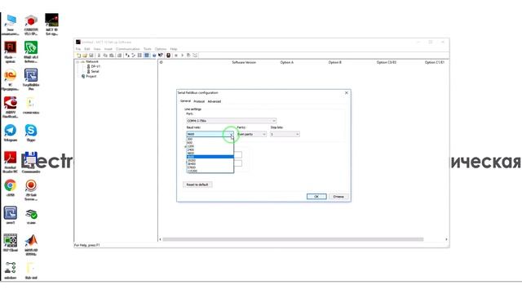Open the Tools menu
The height and width of the screenshot is (294, 522).
147,49
